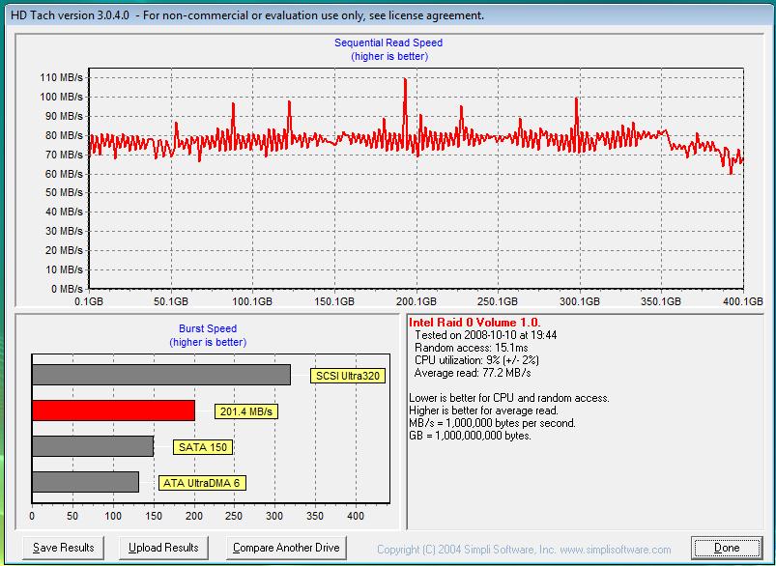
Task: Click the Burst Speed chart title
Action: click(208, 328)
